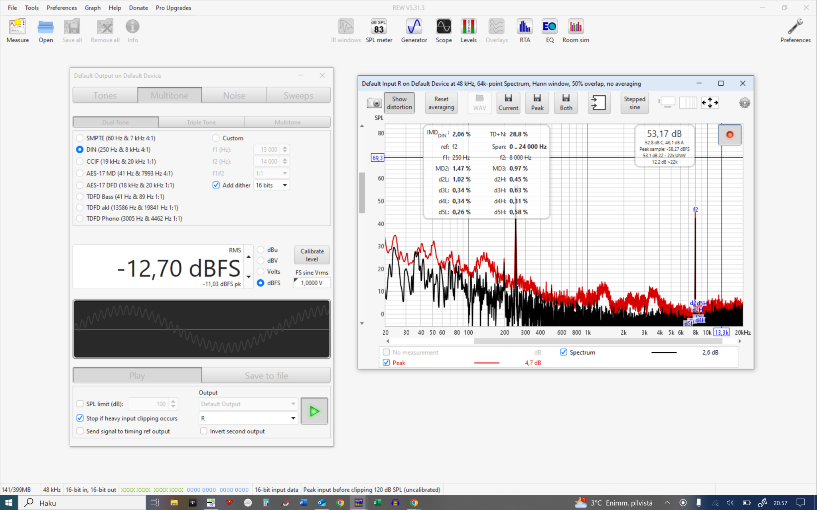
Task: Toggle the vertical bars display icon
Action: point(688,102)
